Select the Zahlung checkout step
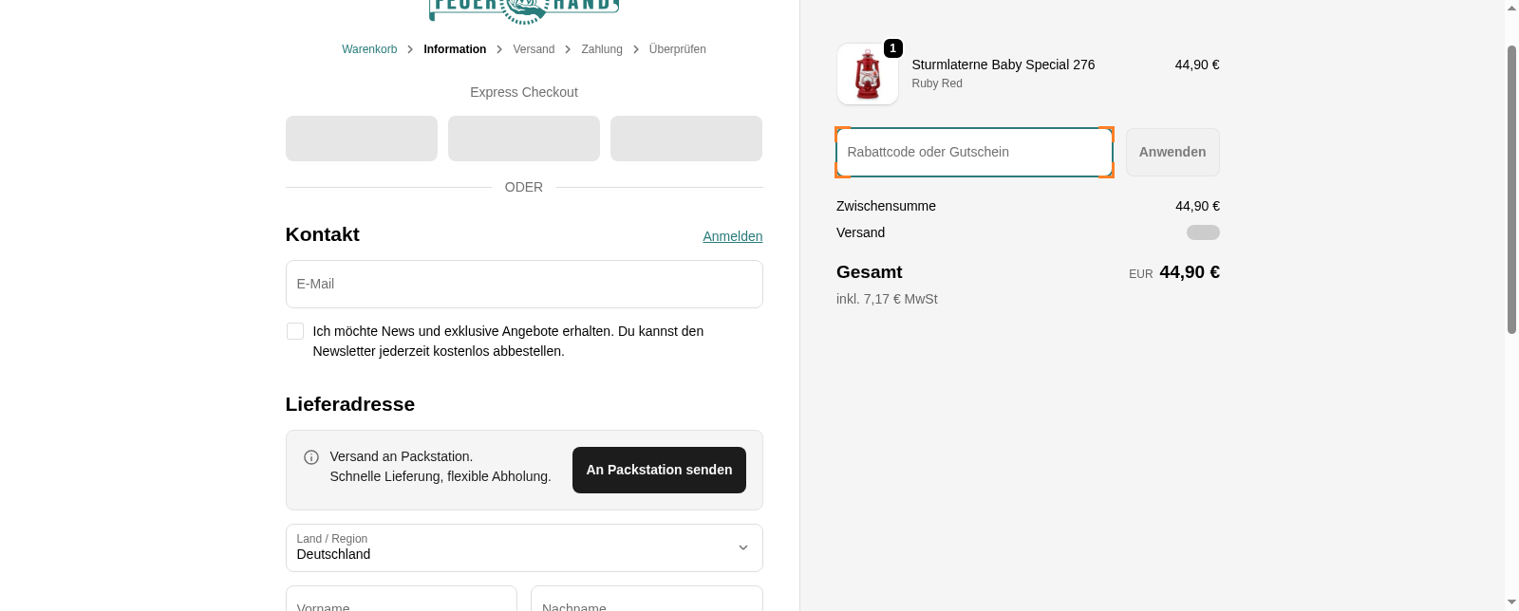This screenshot has height=611, width=1519. tap(602, 48)
